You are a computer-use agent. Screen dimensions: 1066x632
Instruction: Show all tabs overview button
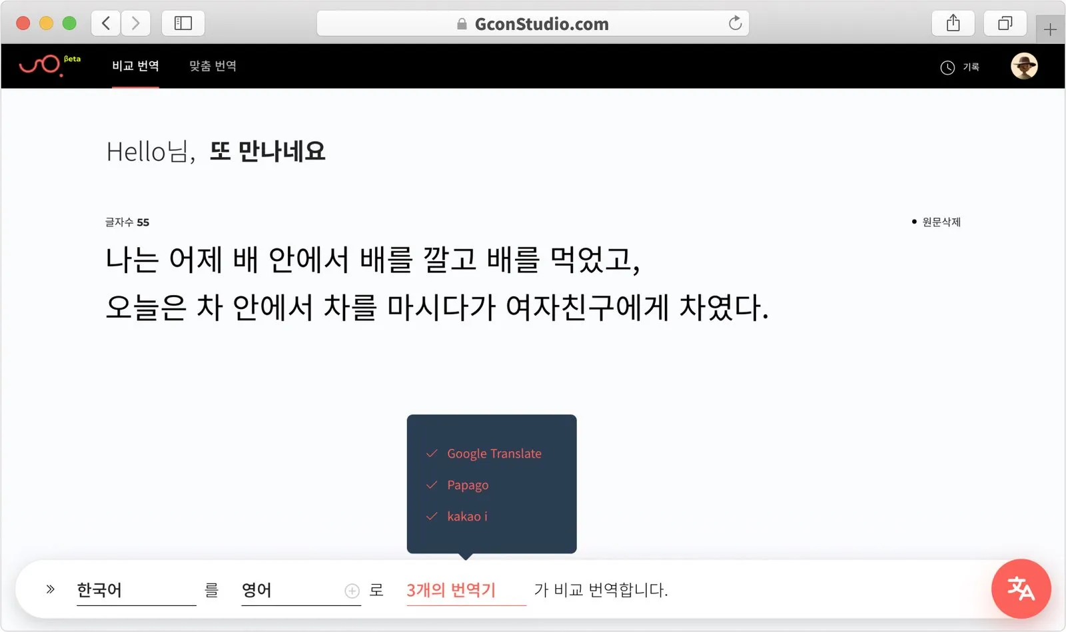tap(1005, 23)
